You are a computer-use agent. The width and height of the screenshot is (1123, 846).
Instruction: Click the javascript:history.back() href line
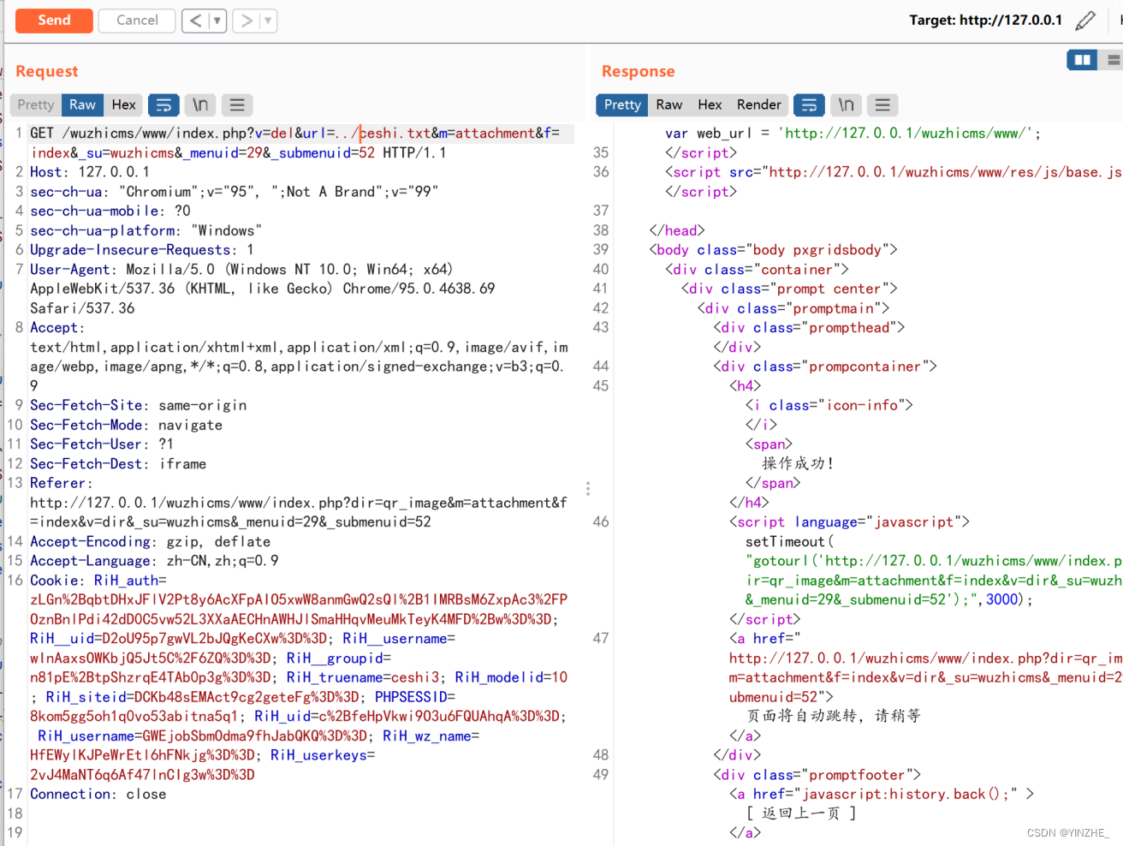882,794
